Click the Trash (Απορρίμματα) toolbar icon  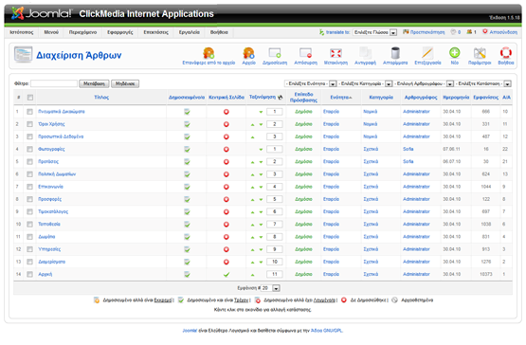pyautogui.click(x=395, y=53)
